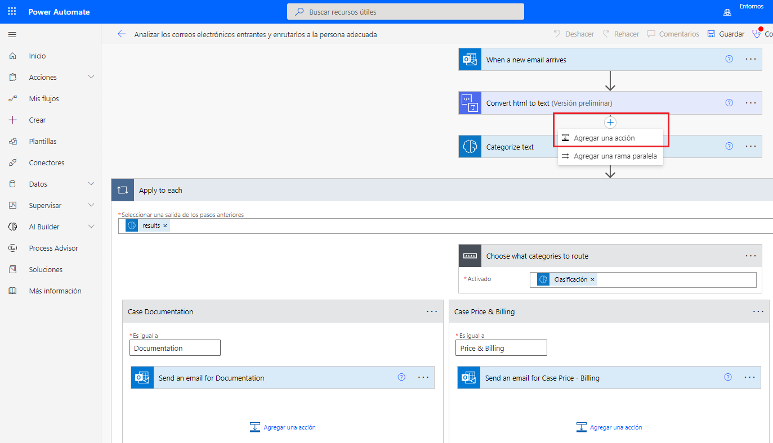The width and height of the screenshot is (773, 443).
Task: Expand the Acciones menu chevron
Action: click(x=91, y=77)
